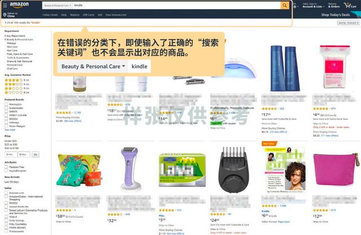Select Gift Cards in the navigation bar

tap(89, 15)
